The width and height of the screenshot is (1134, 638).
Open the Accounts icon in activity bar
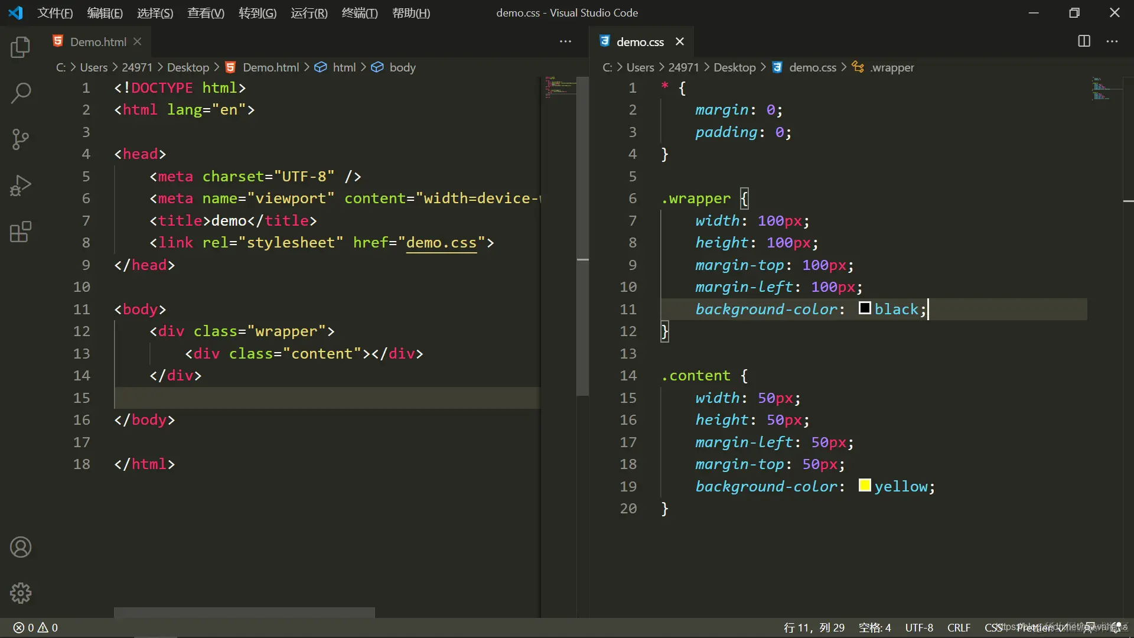pyautogui.click(x=21, y=547)
